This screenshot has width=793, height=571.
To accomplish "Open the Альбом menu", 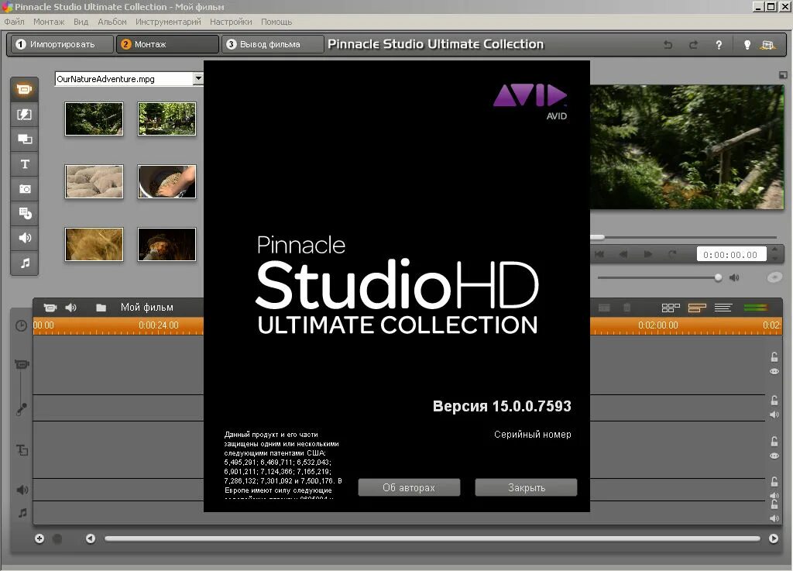I will pos(112,22).
